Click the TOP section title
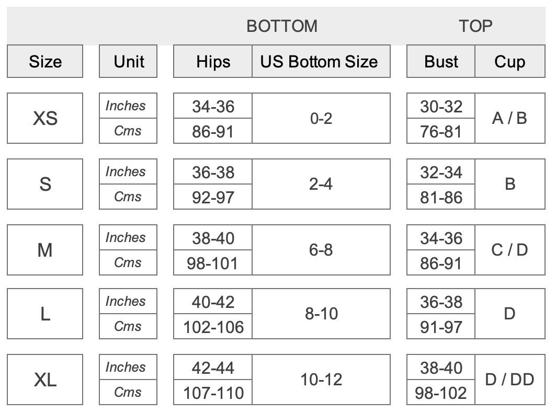The width and height of the screenshot is (556, 413). click(x=475, y=26)
